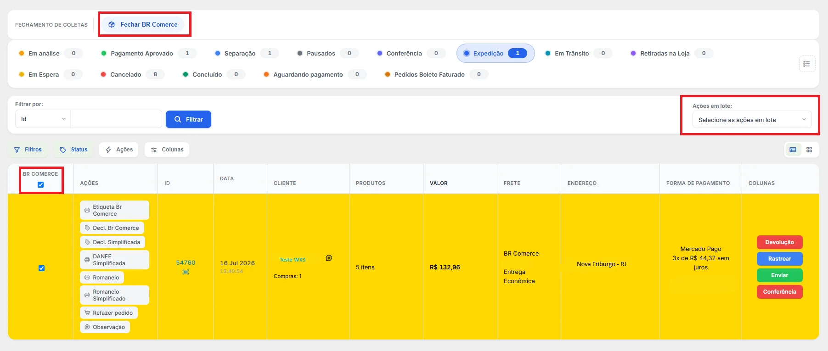Select the Cancelado status tab

(132, 74)
